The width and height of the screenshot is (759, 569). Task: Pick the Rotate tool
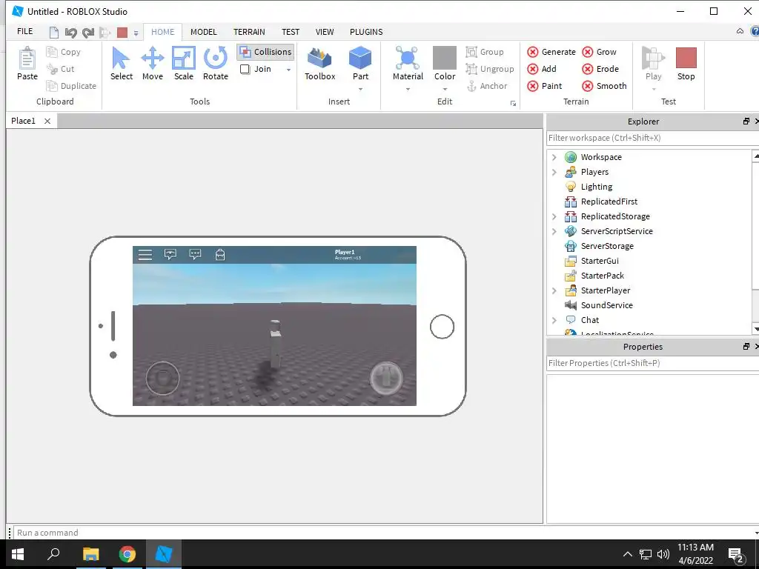click(216, 63)
